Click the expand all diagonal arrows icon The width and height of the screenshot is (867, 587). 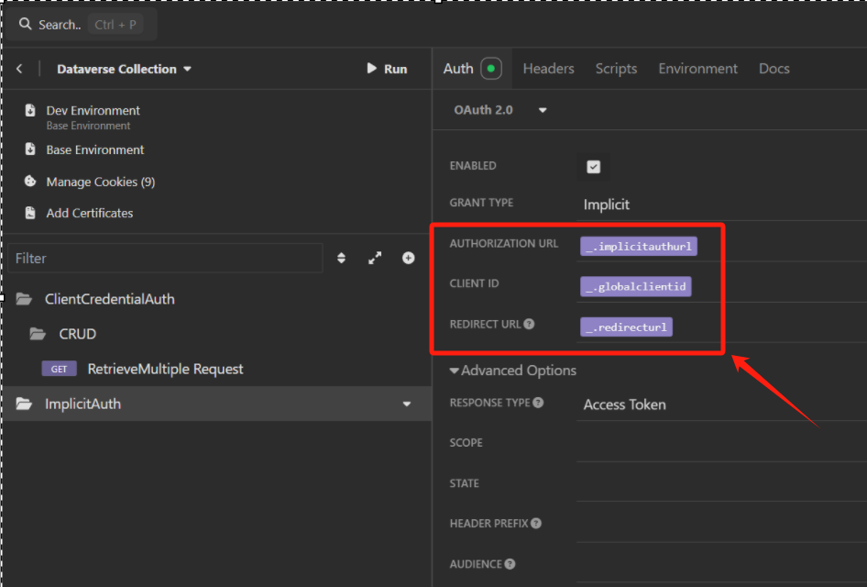(x=375, y=258)
